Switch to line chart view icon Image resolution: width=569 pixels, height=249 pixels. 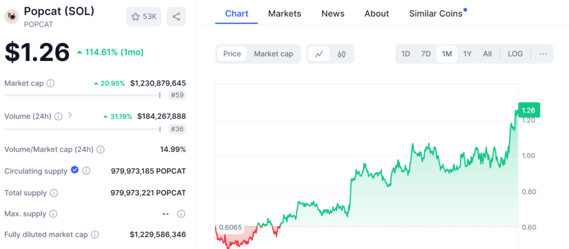pyautogui.click(x=319, y=54)
